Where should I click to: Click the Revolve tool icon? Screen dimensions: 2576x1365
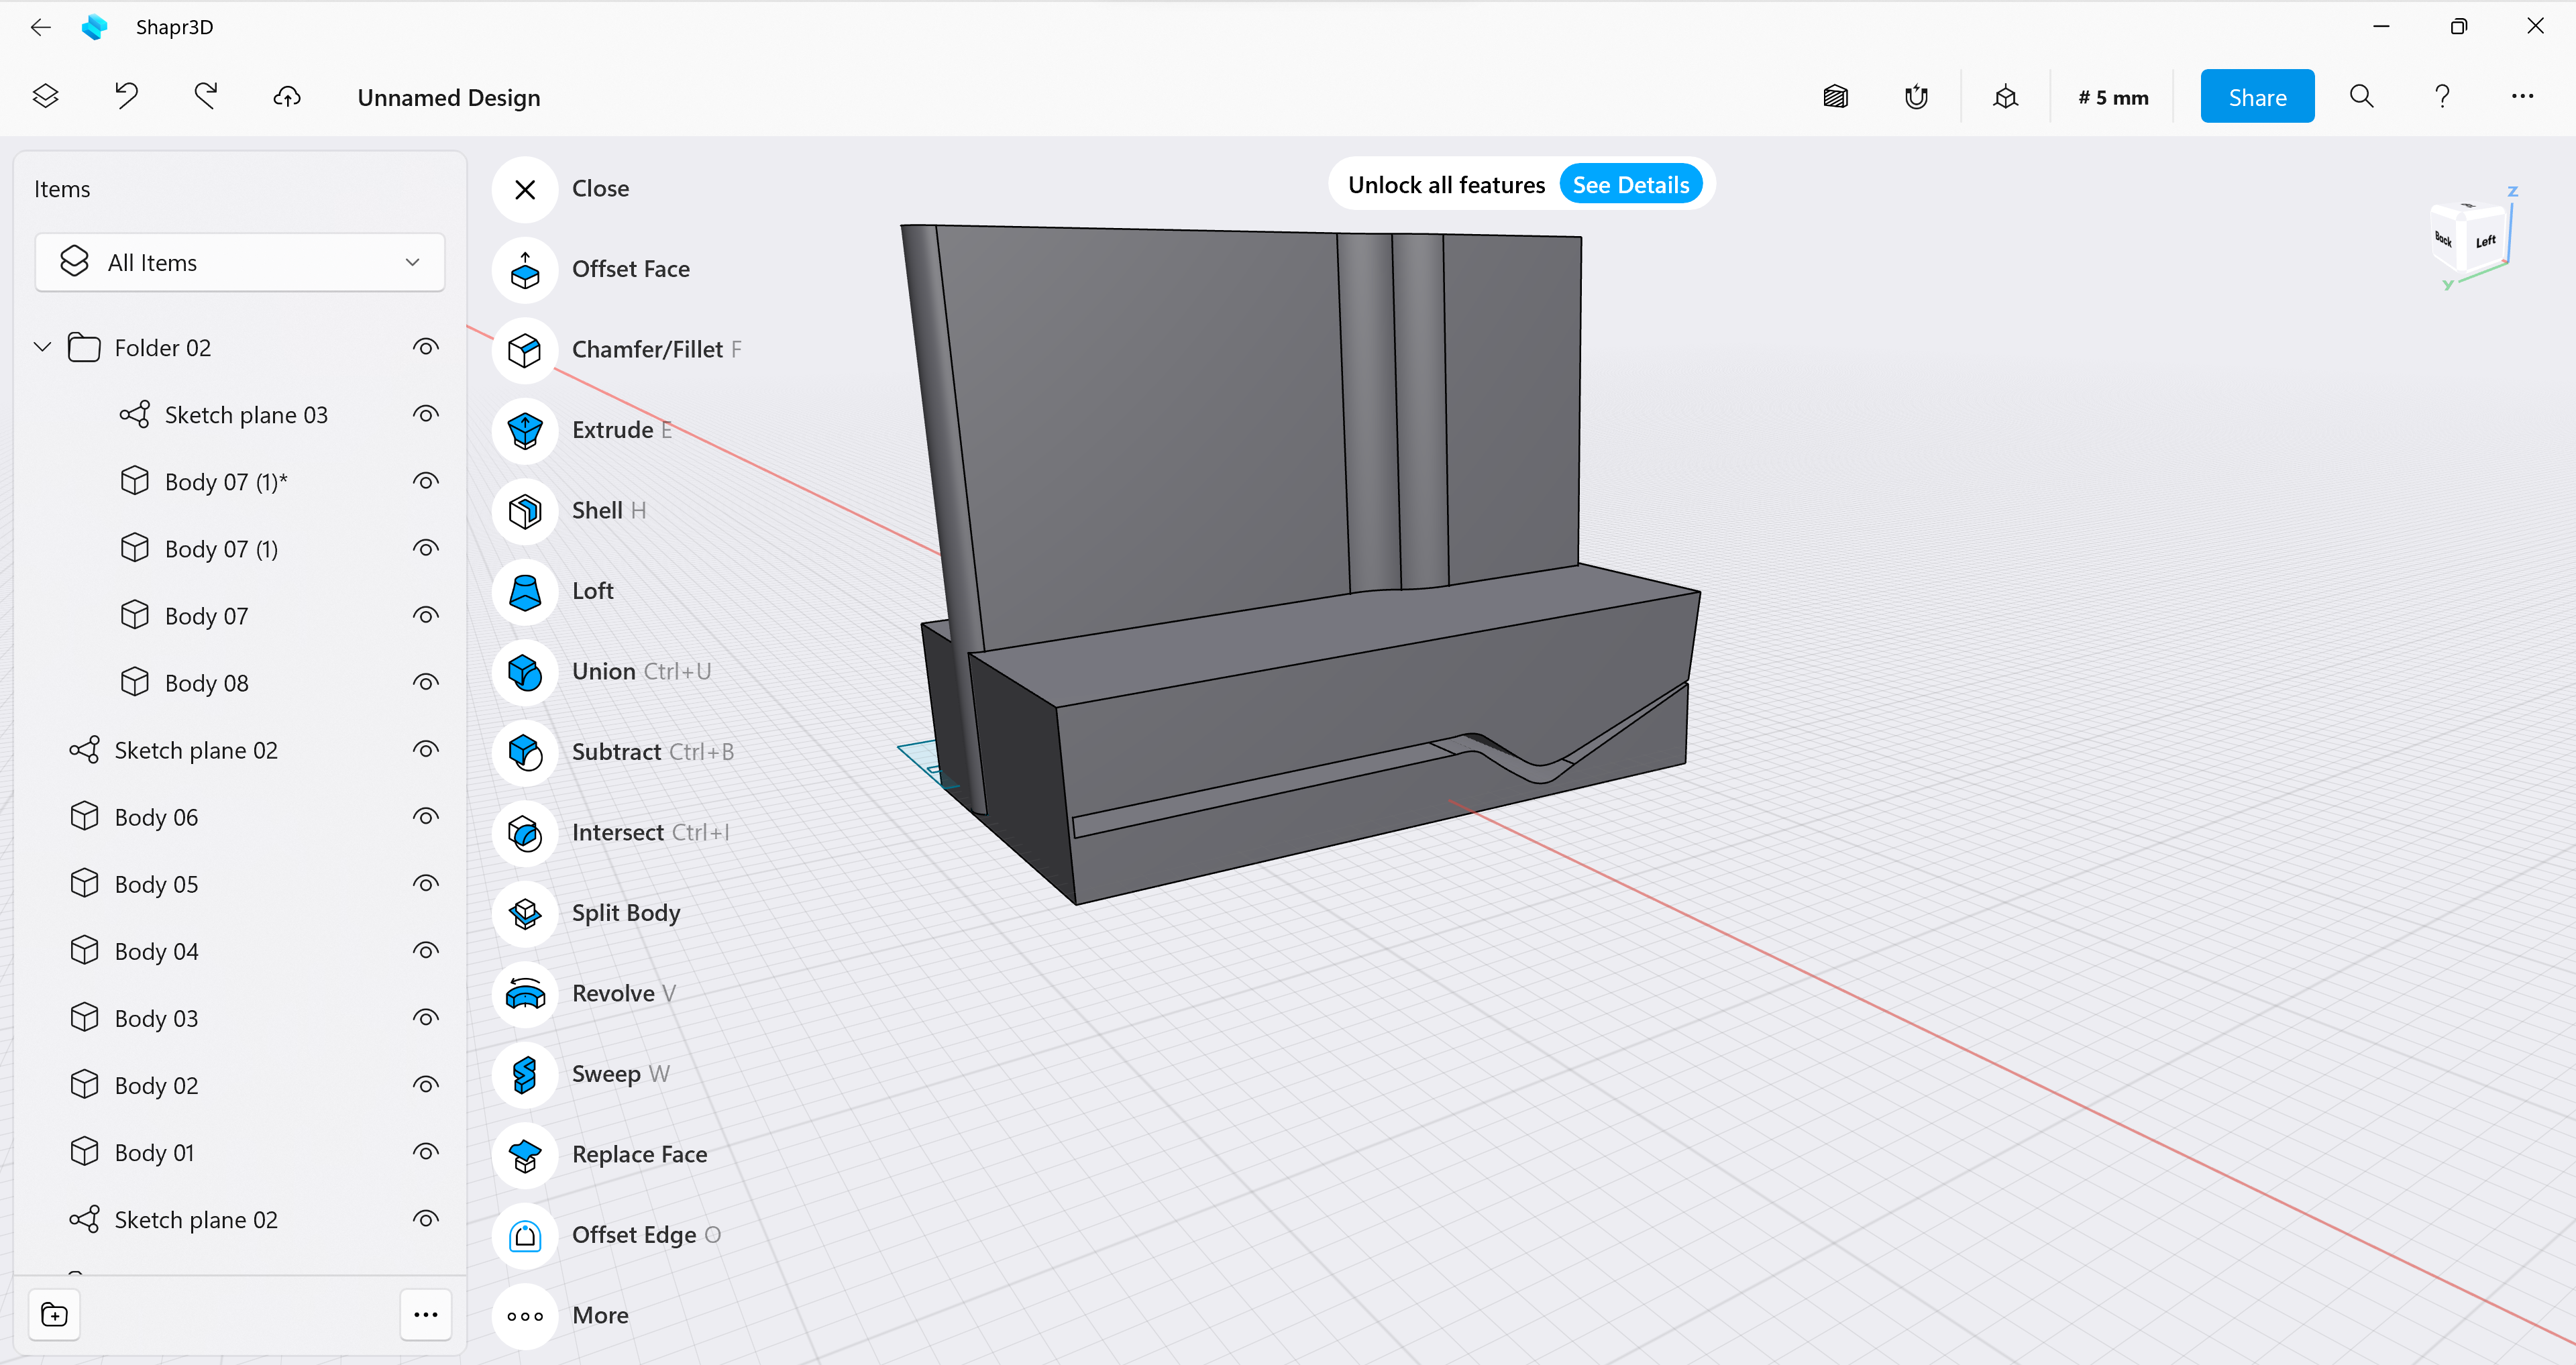[524, 994]
